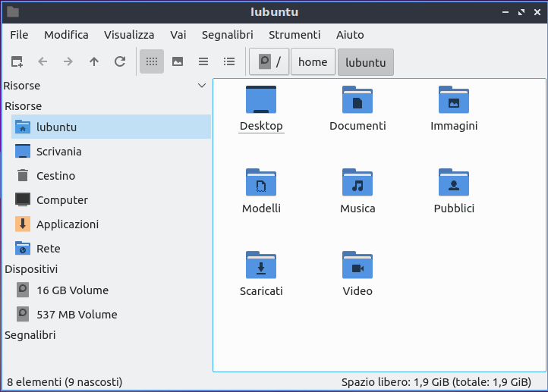Open the 537 MB Volume device

[111, 314]
